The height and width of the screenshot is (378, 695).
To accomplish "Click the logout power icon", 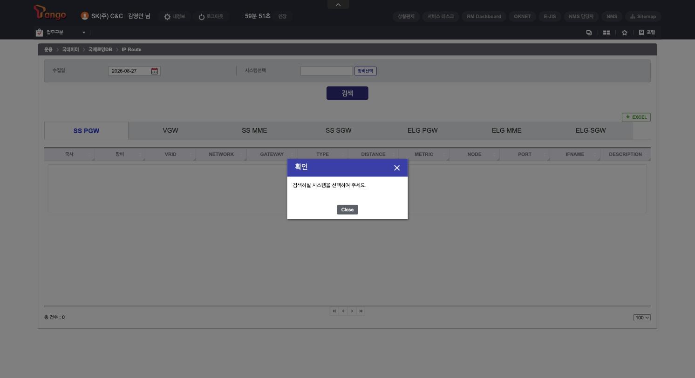I will coord(202,17).
